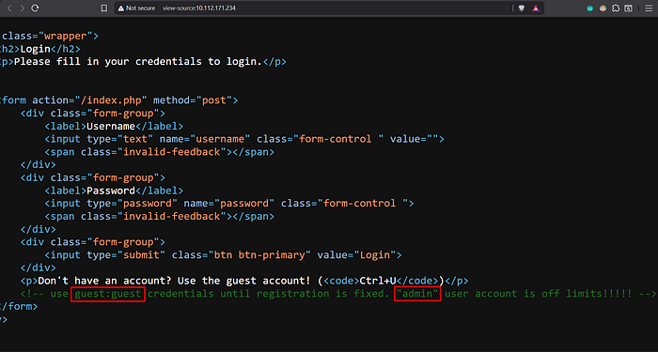Click the "wrapper" class attribute value
The width and height of the screenshot is (658, 352).
point(66,36)
